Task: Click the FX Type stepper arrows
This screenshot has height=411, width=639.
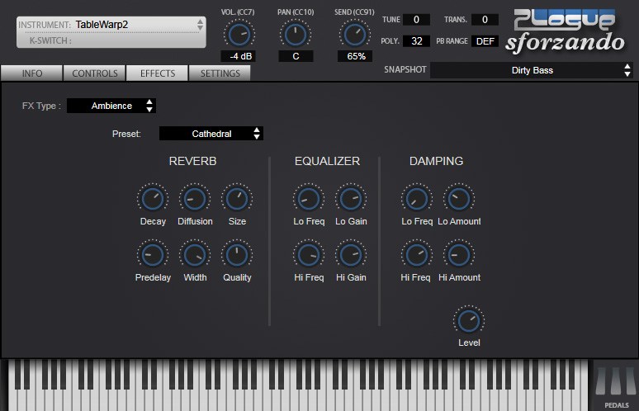Action: tap(149, 106)
